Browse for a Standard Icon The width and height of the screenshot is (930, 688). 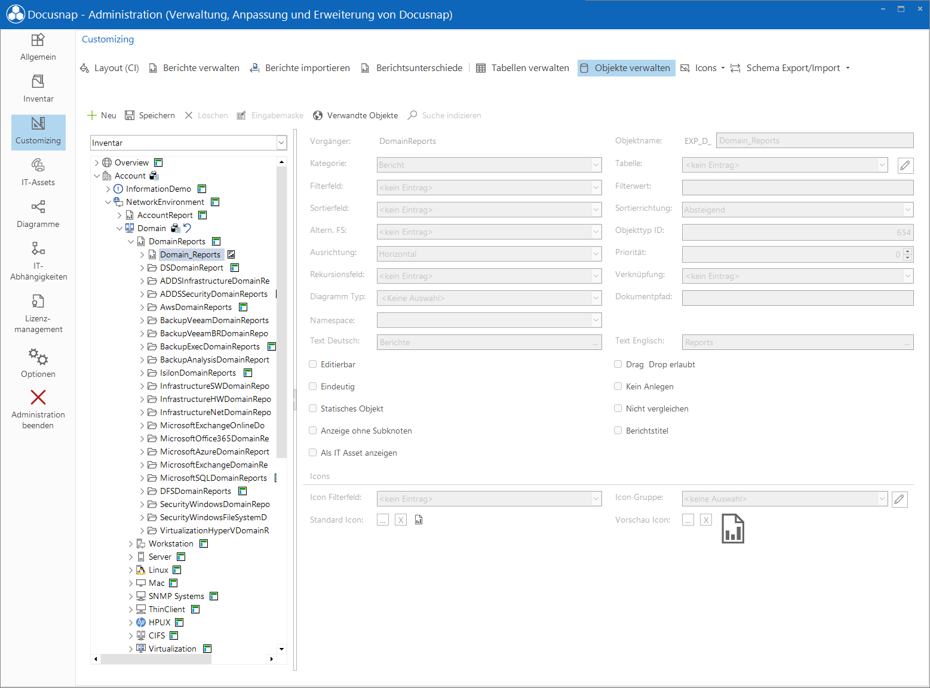coord(383,520)
